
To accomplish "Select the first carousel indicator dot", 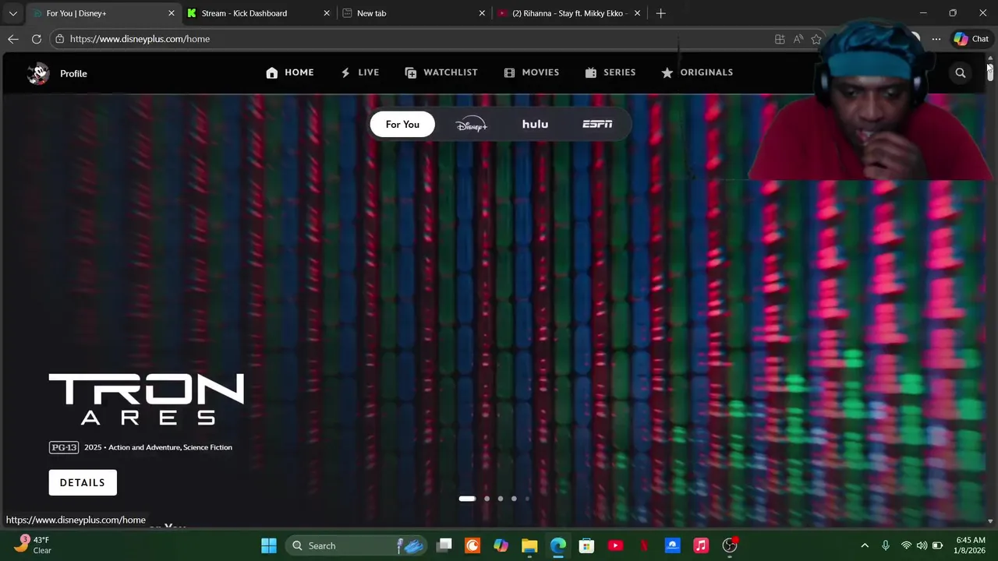I will tap(467, 499).
